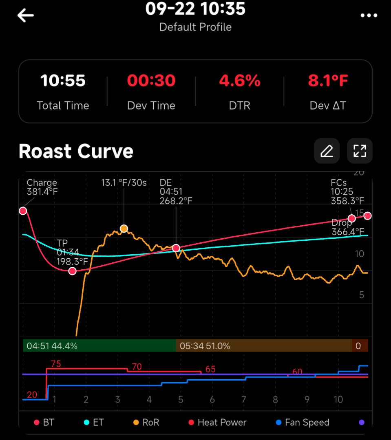
Task: Tap the heat power 75 label
Action: [x=56, y=364]
